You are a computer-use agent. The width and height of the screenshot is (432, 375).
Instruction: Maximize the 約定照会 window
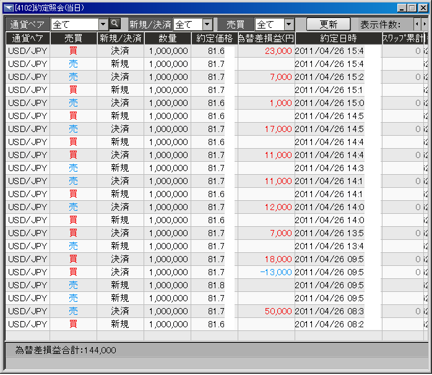412,7
